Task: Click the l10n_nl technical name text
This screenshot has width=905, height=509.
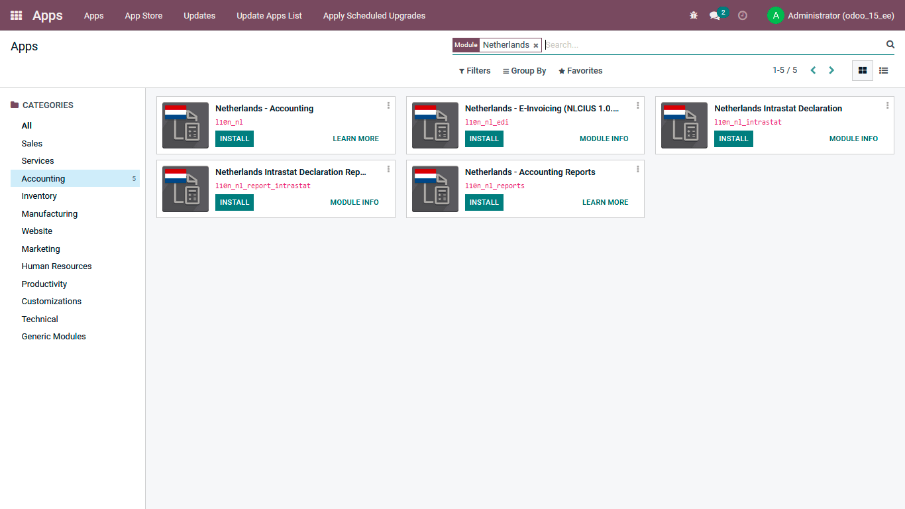Action: point(229,122)
